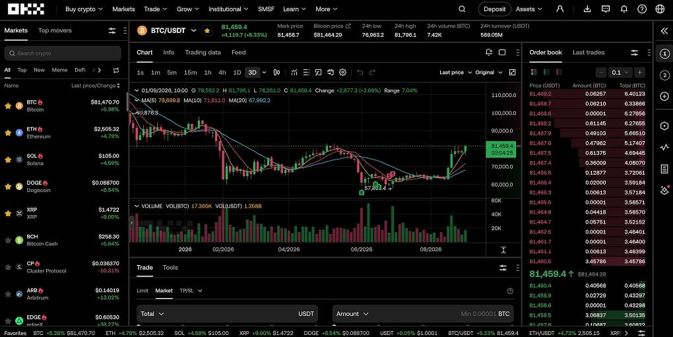Click the download app icon
The height and width of the screenshot is (337, 673).
[x=587, y=9]
